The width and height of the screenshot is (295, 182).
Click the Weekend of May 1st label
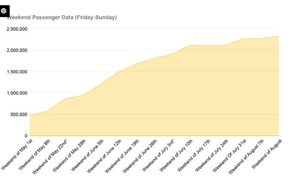(17, 154)
